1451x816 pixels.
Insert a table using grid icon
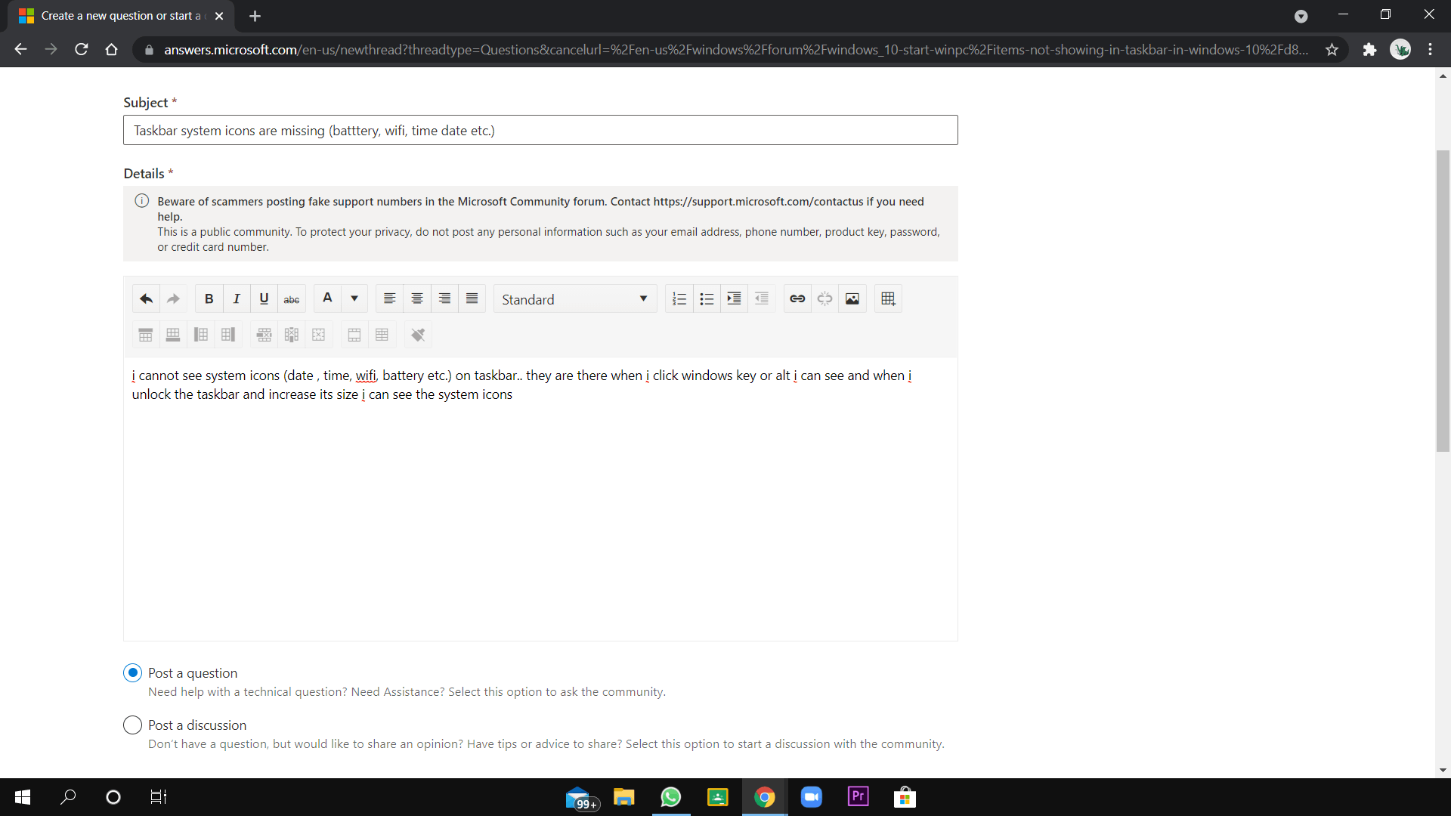(x=888, y=298)
